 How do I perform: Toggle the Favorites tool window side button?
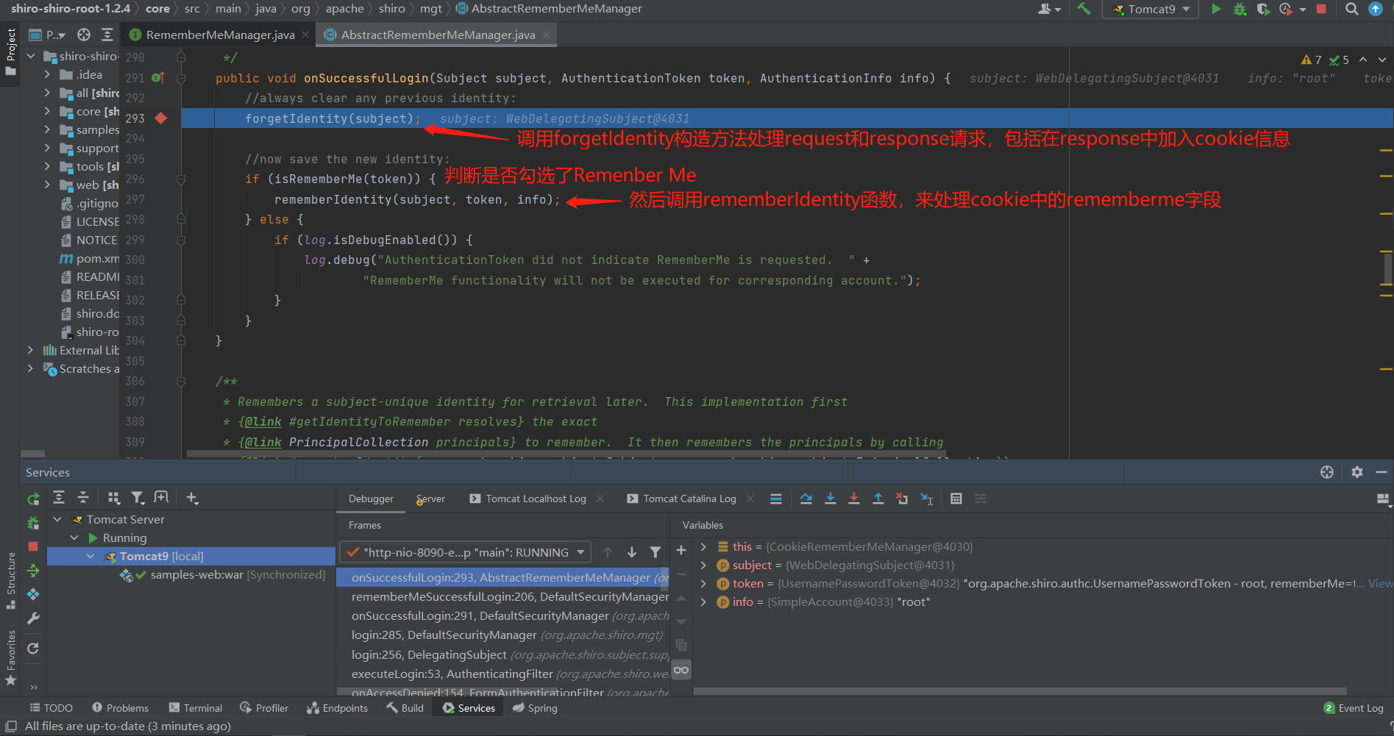10,659
